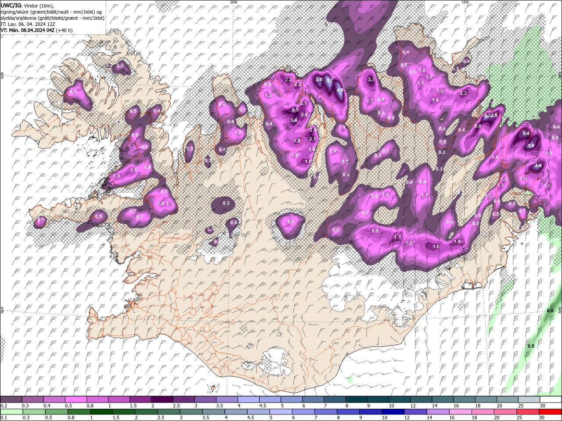The height and width of the screenshot is (421, 562).
Task: Click the black 0.6 rain value label
Action: pyautogui.click(x=550, y=311)
